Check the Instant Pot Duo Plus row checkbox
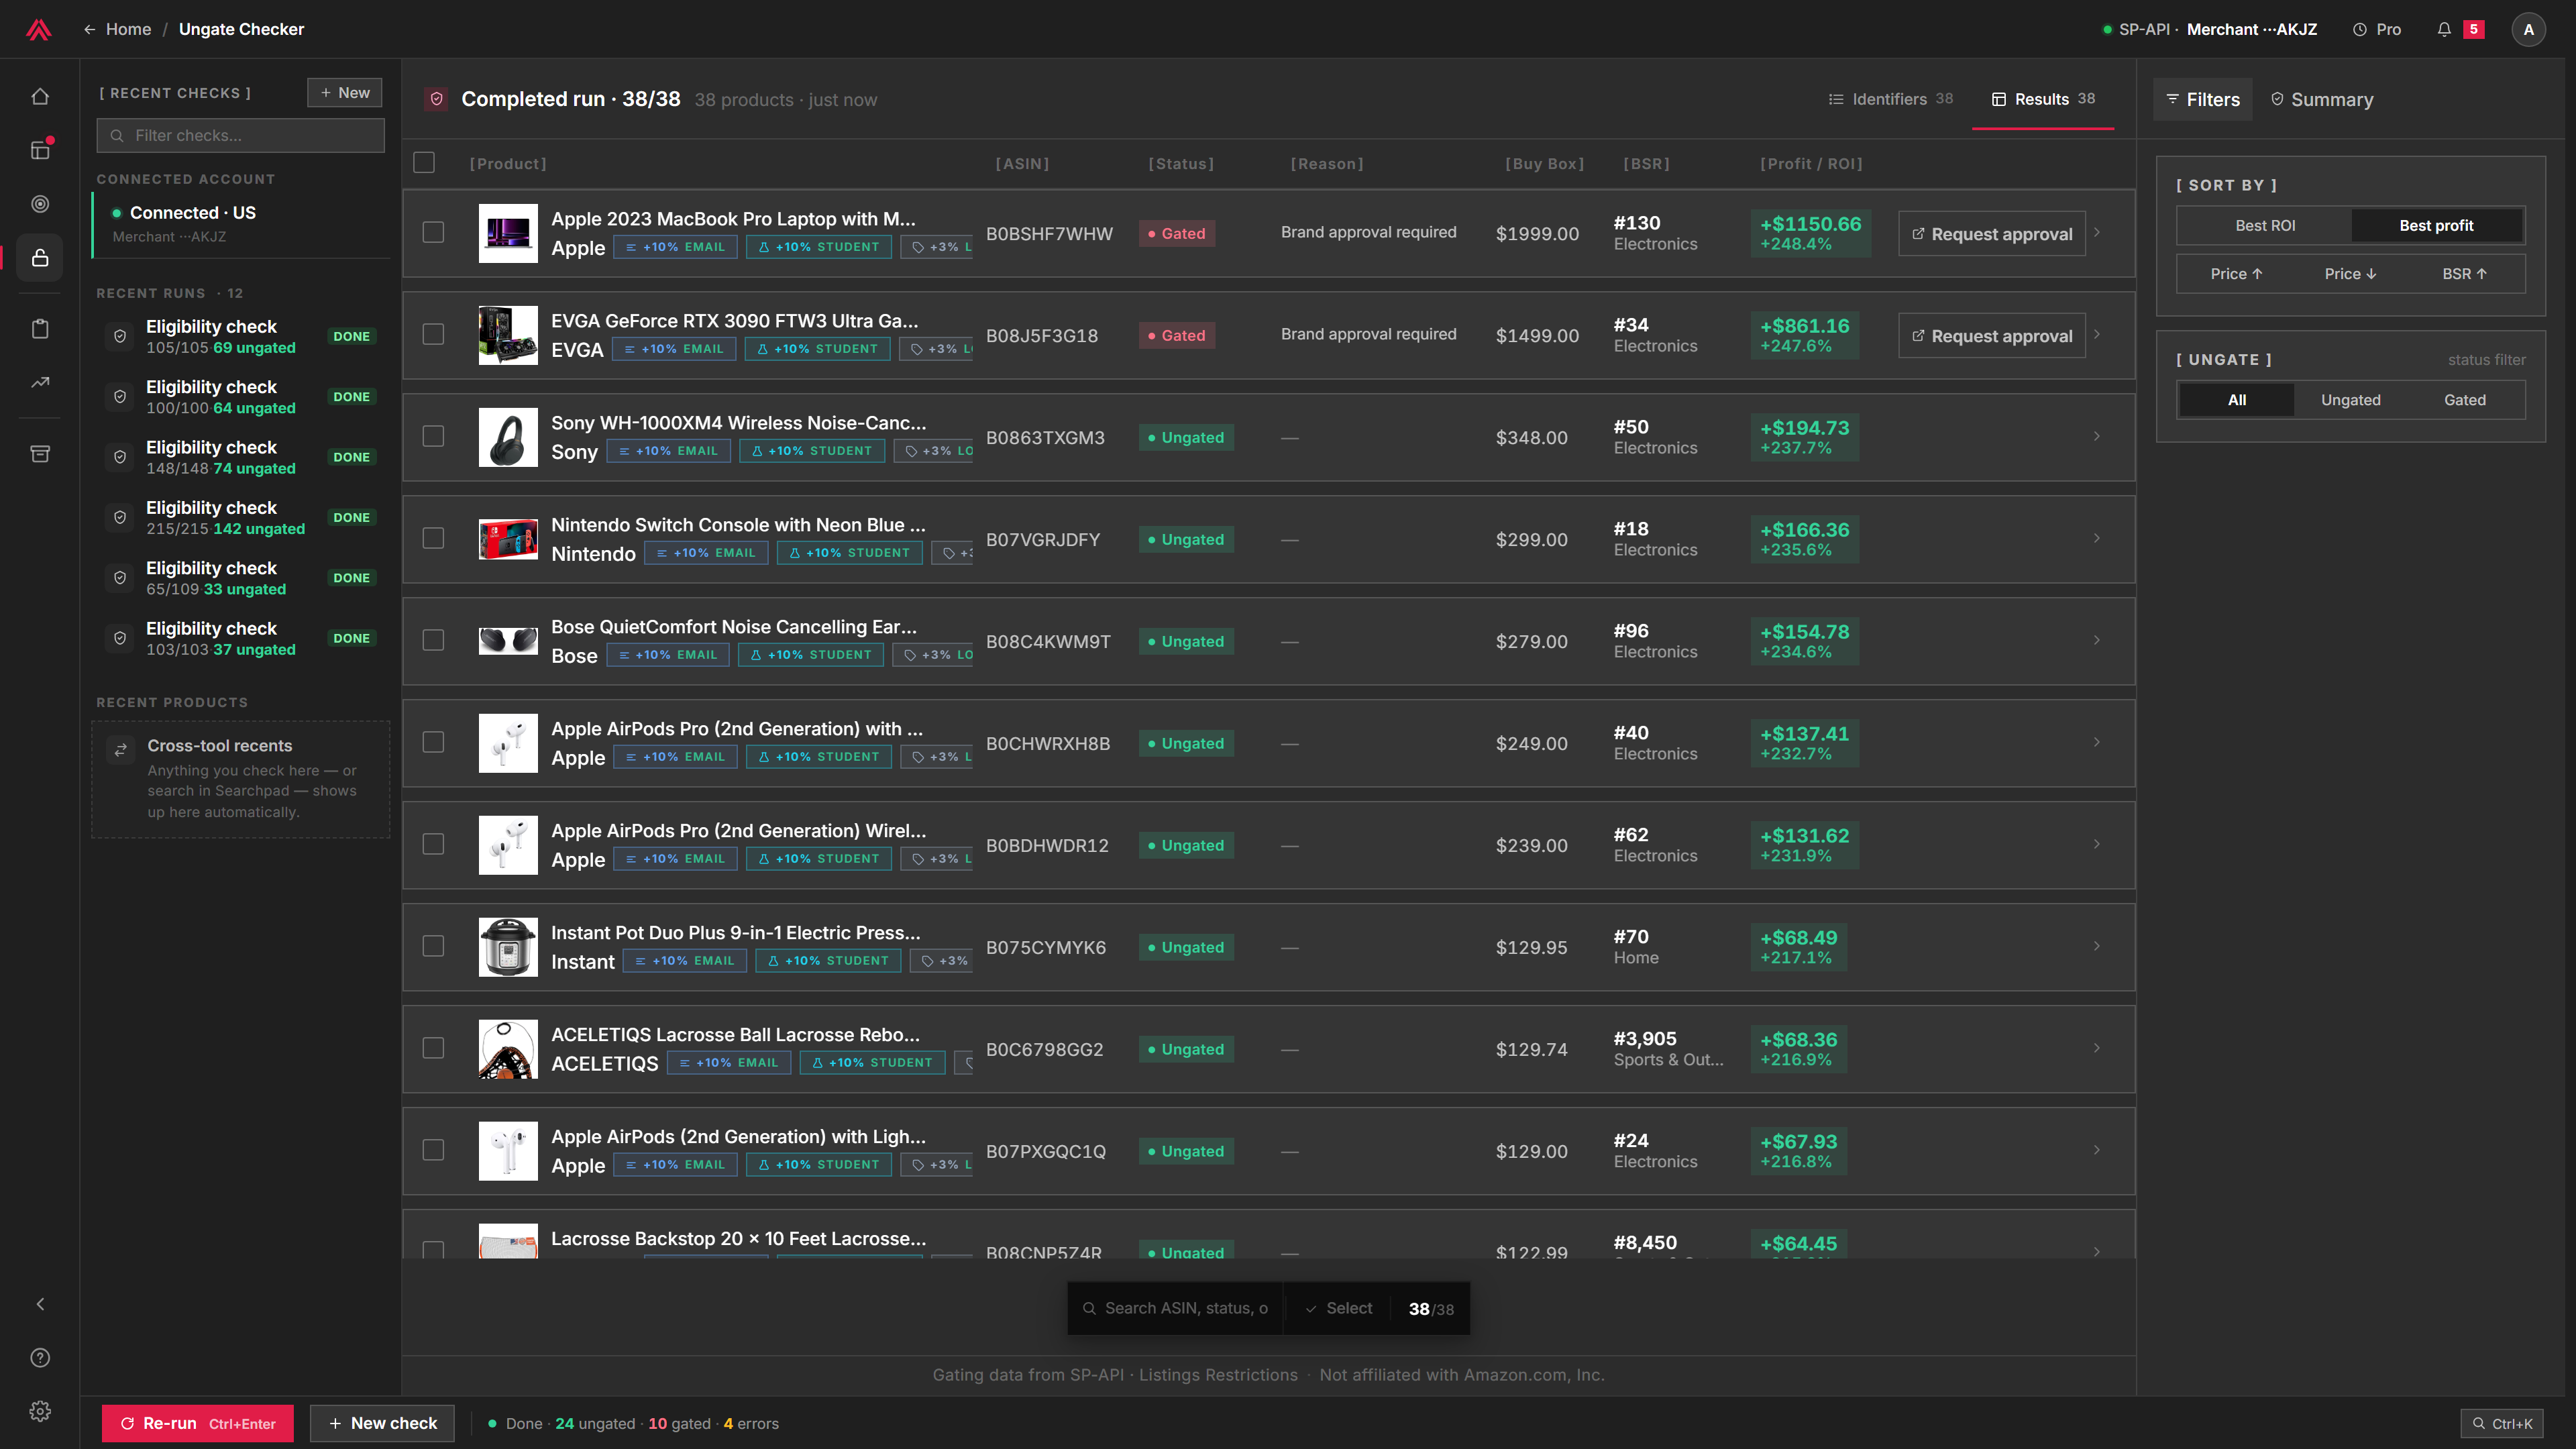This screenshot has height=1449, width=2576. click(433, 946)
